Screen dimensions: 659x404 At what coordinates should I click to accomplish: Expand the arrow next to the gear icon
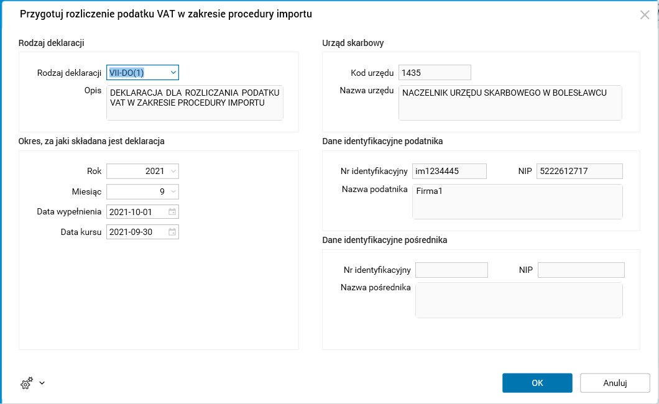pos(42,383)
